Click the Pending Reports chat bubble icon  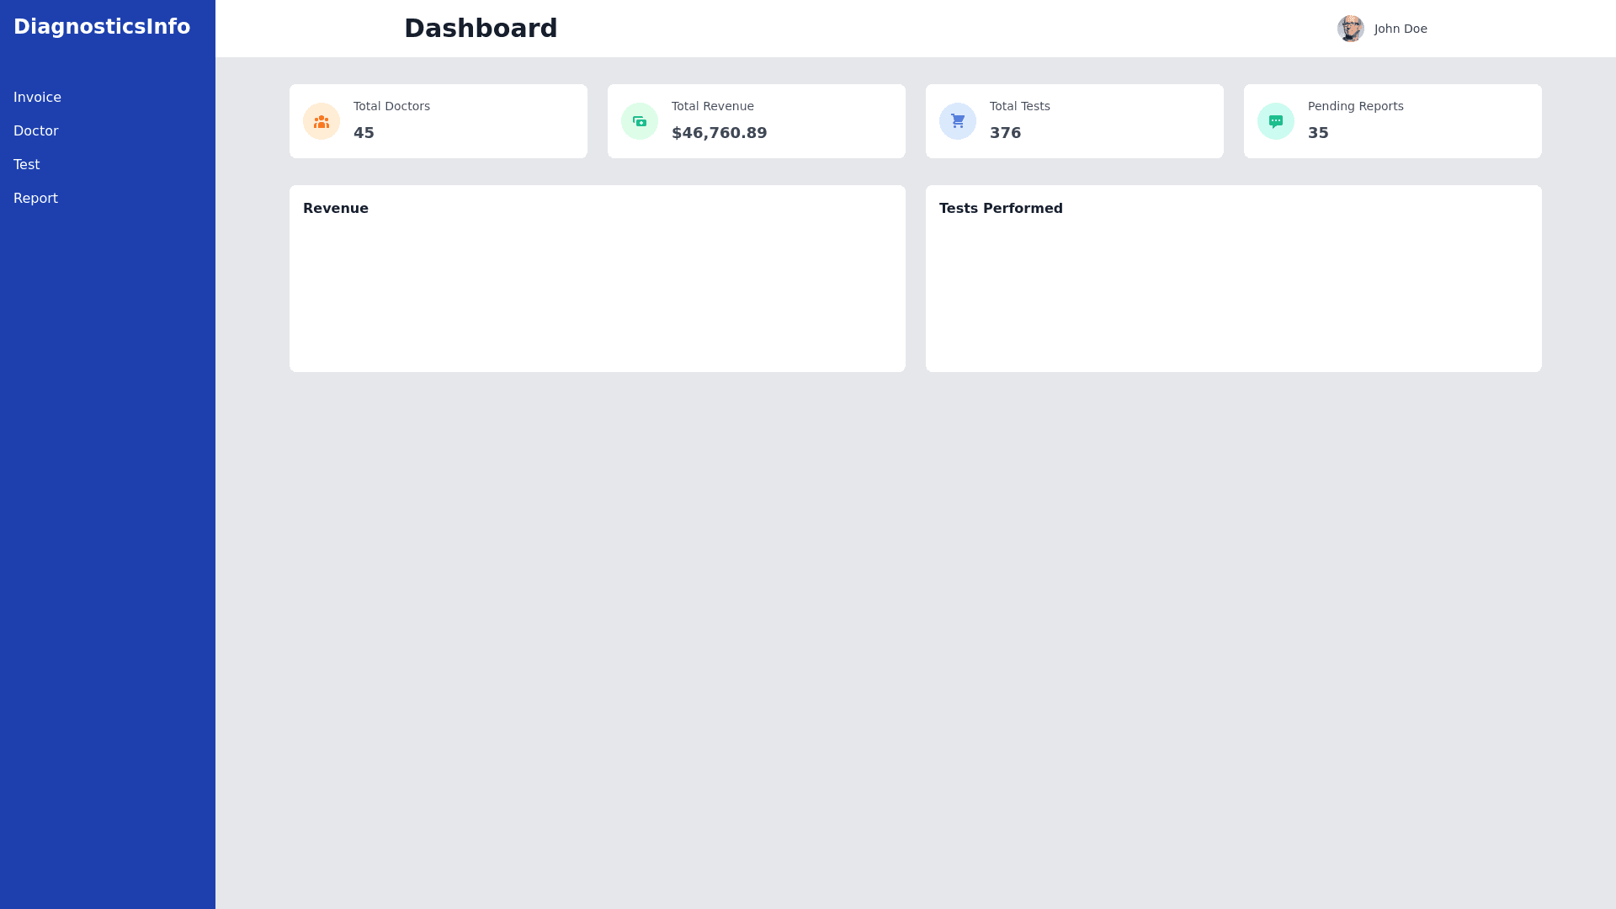[1276, 121]
